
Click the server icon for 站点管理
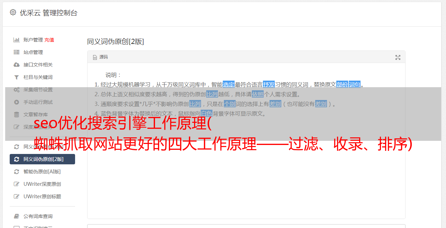pos(16,52)
